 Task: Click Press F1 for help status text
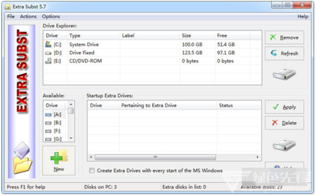click(x=26, y=187)
